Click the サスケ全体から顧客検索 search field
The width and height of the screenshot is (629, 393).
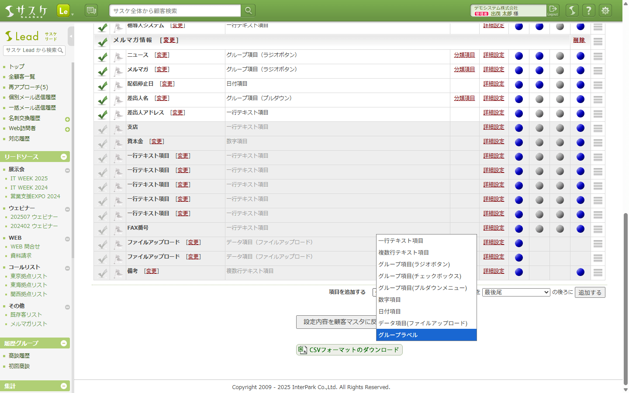tap(175, 10)
